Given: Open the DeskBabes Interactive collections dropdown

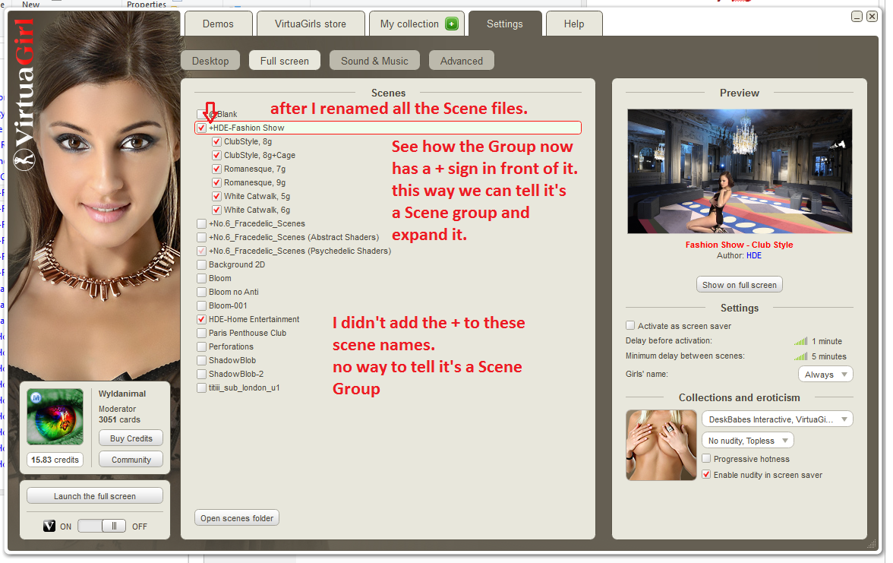Looking at the screenshot, I should (x=778, y=419).
